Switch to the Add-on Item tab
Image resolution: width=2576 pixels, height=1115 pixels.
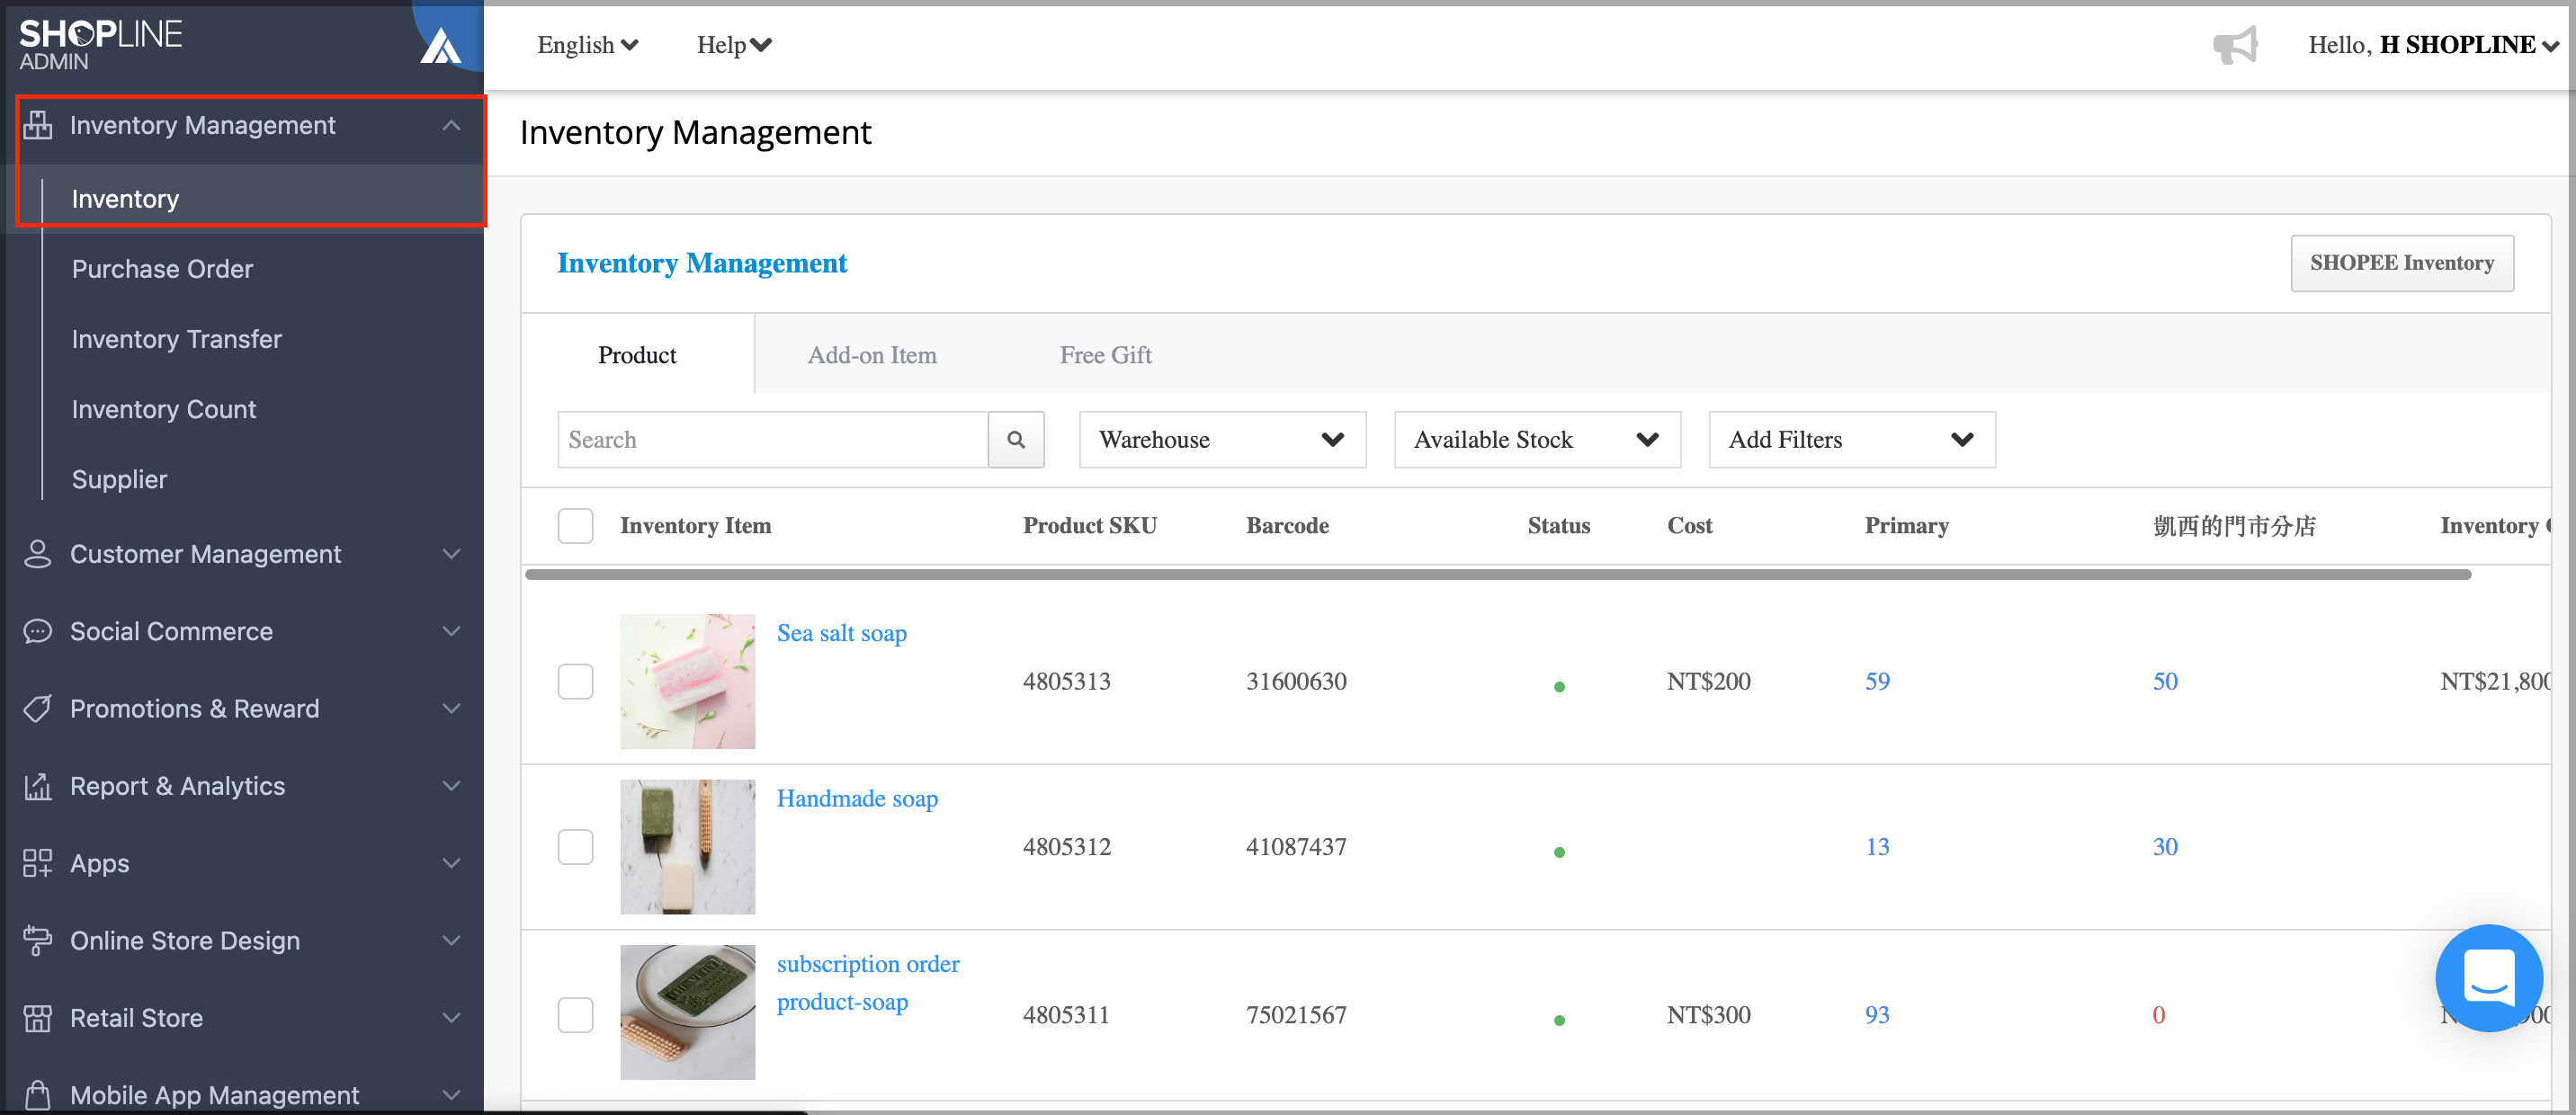(x=872, y=355)
